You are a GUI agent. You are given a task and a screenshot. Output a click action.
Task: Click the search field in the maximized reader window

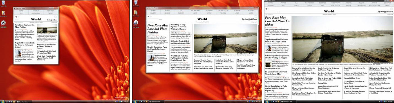coord(270,12)
